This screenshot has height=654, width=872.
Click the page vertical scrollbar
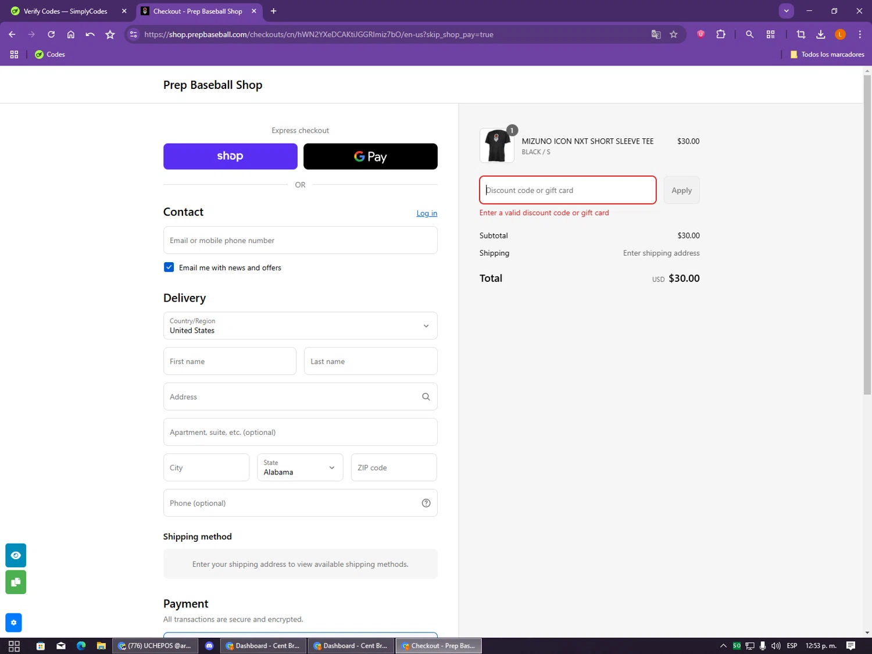click(x=867, y=235)
